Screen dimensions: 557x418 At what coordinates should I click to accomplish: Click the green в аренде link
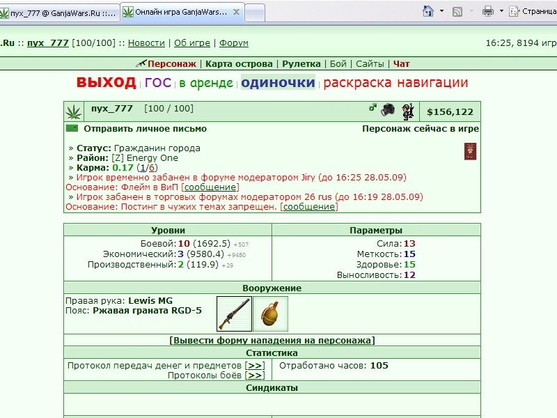(206, 83)
